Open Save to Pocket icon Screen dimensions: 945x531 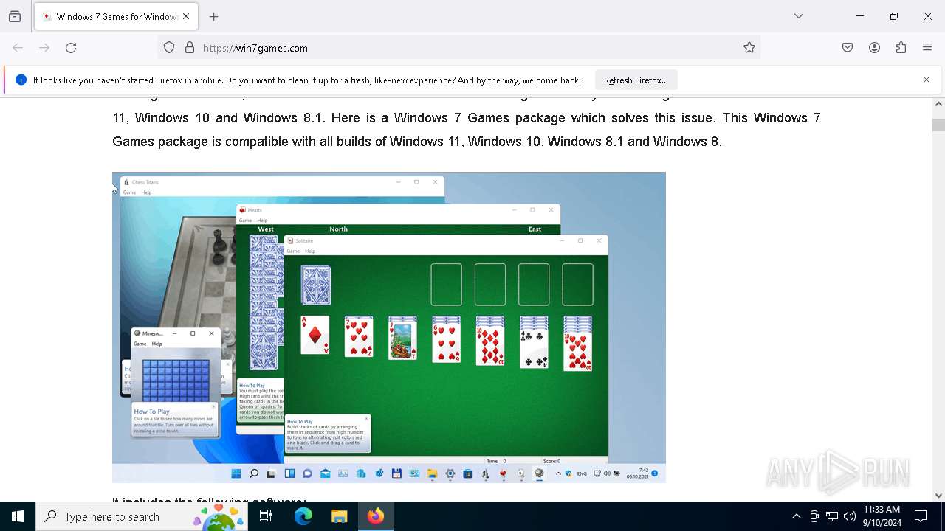click(848, 48)
